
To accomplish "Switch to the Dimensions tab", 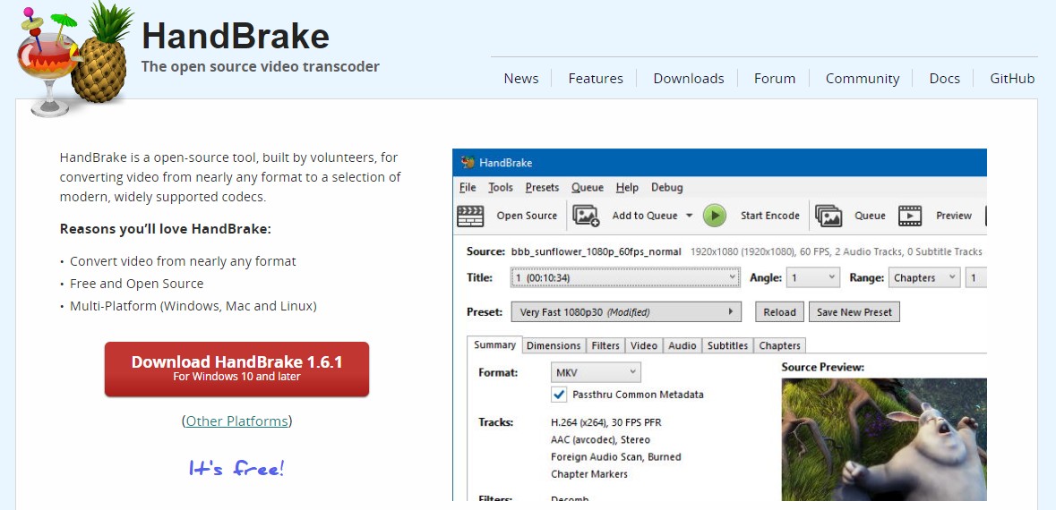I will [x=554, y=345].
